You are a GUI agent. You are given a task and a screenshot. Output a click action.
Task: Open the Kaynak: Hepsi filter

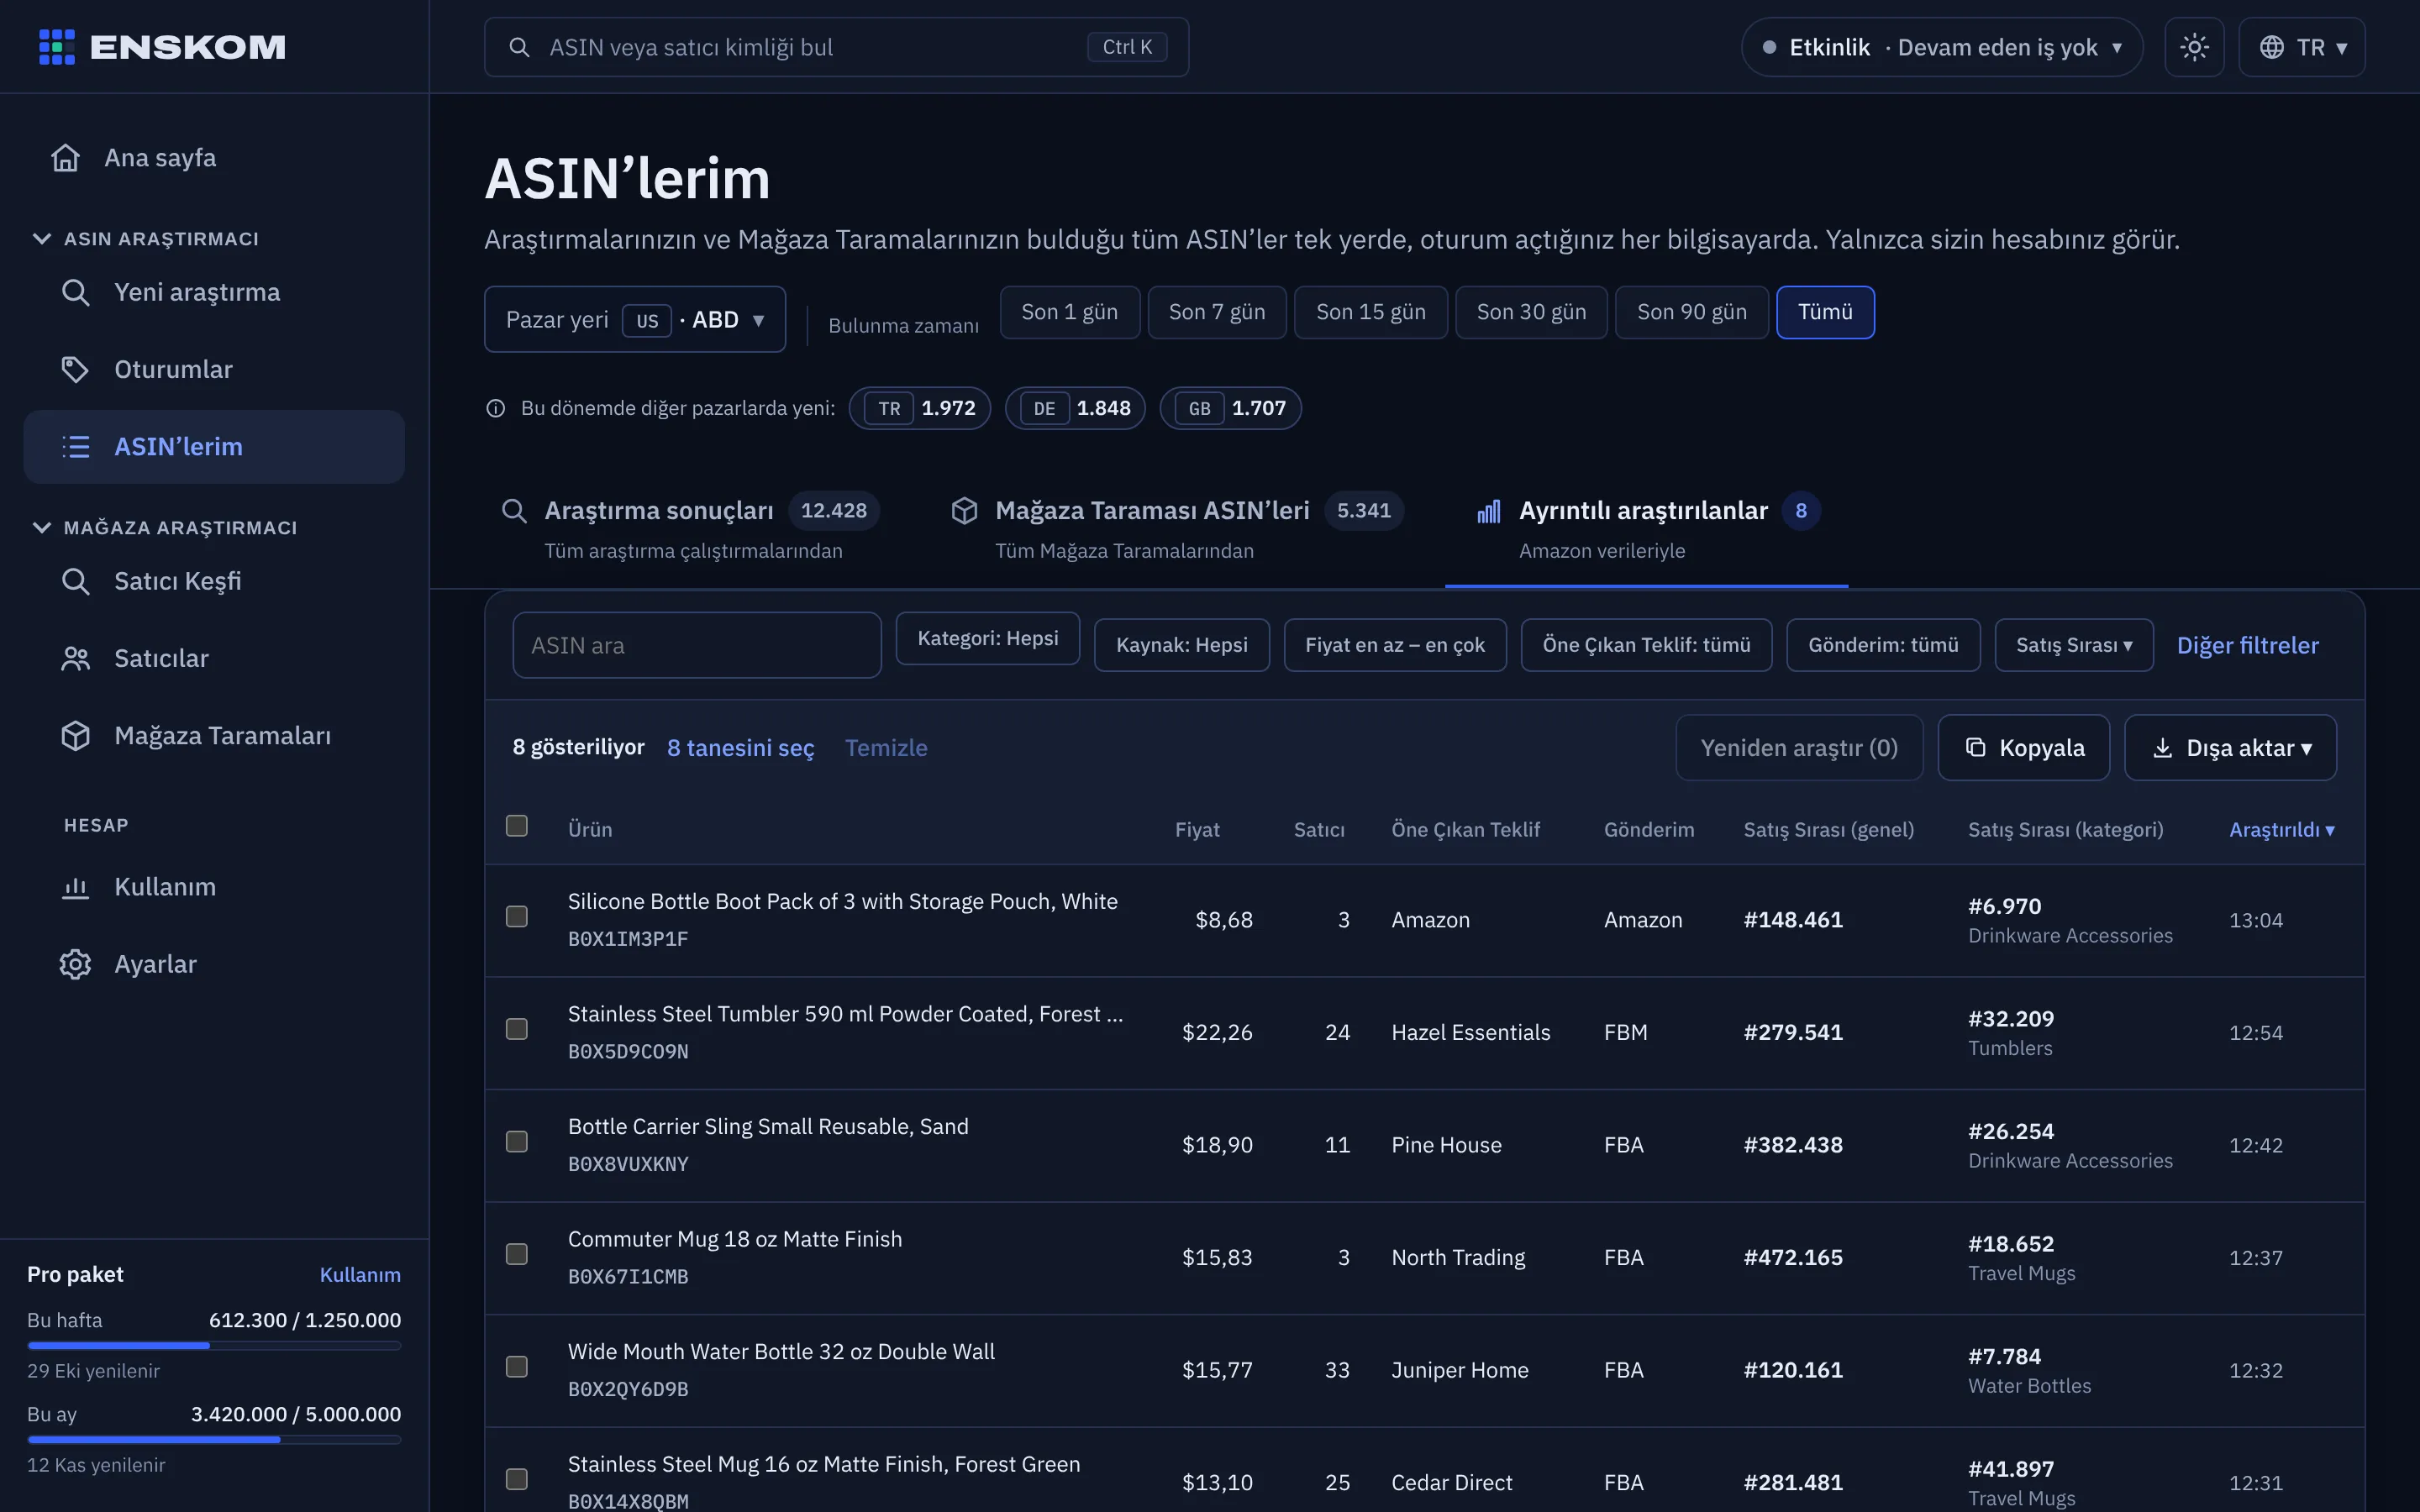(x=1181, y=645)
